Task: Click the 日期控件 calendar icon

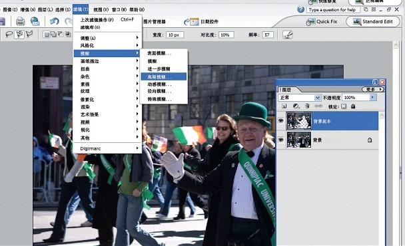Action: 191,22
